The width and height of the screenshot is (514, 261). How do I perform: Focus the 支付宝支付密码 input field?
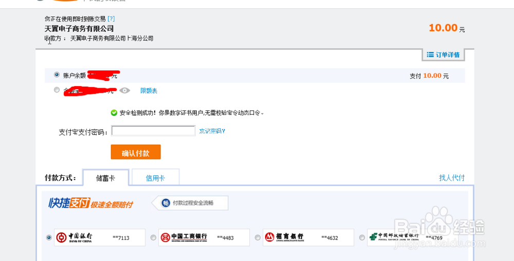click(x=153, y=131)
